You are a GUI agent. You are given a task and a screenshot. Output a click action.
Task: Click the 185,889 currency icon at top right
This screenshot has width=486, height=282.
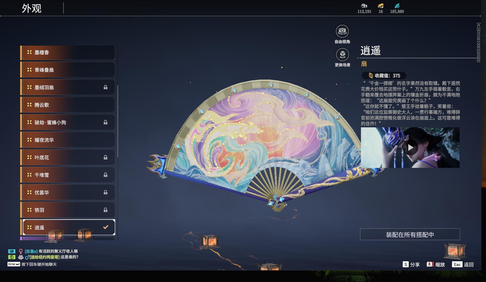pyautogui.click(x=397, y=5)
